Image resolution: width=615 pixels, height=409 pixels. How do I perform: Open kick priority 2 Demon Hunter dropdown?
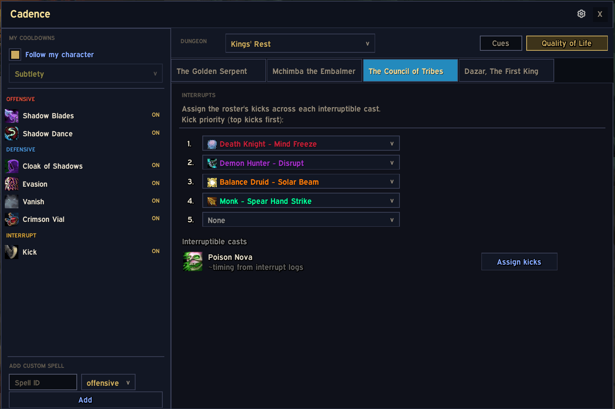(x=301, y=163)
